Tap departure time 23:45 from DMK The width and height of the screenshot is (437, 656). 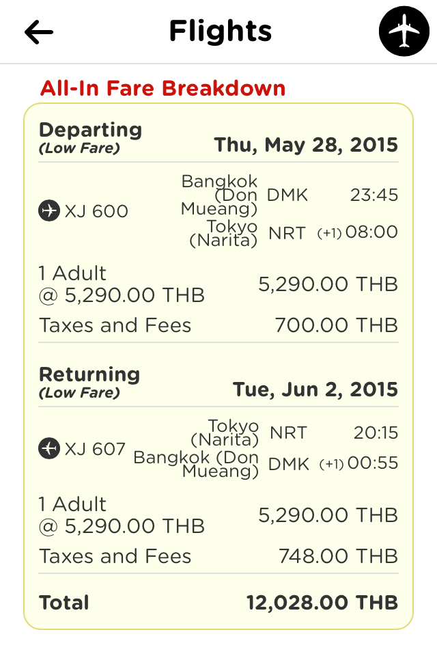pos(374,195)
